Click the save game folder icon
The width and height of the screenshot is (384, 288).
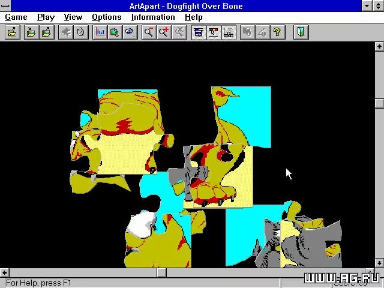(x=46, y=32)
